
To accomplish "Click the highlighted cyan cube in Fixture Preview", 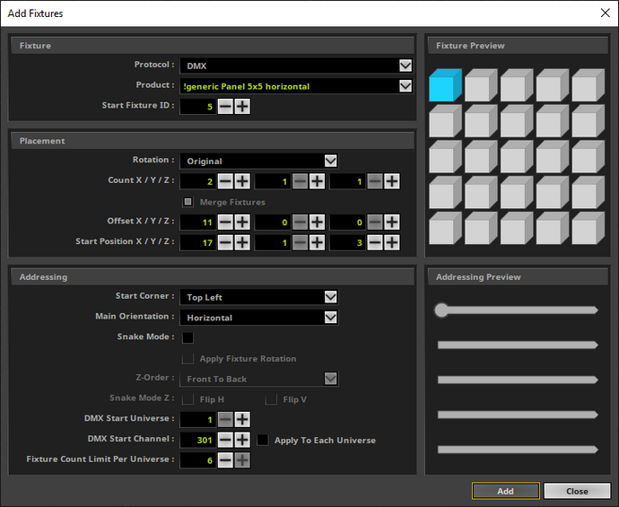I will (x=445, y=85).
